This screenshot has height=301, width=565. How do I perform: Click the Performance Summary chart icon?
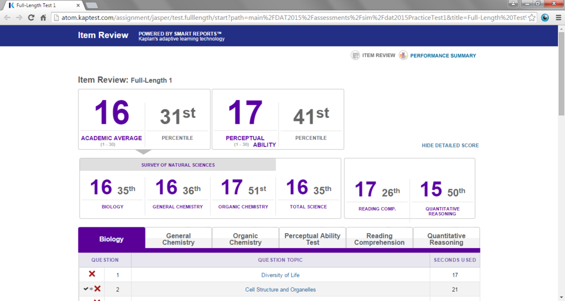click(x=403, y=55)
